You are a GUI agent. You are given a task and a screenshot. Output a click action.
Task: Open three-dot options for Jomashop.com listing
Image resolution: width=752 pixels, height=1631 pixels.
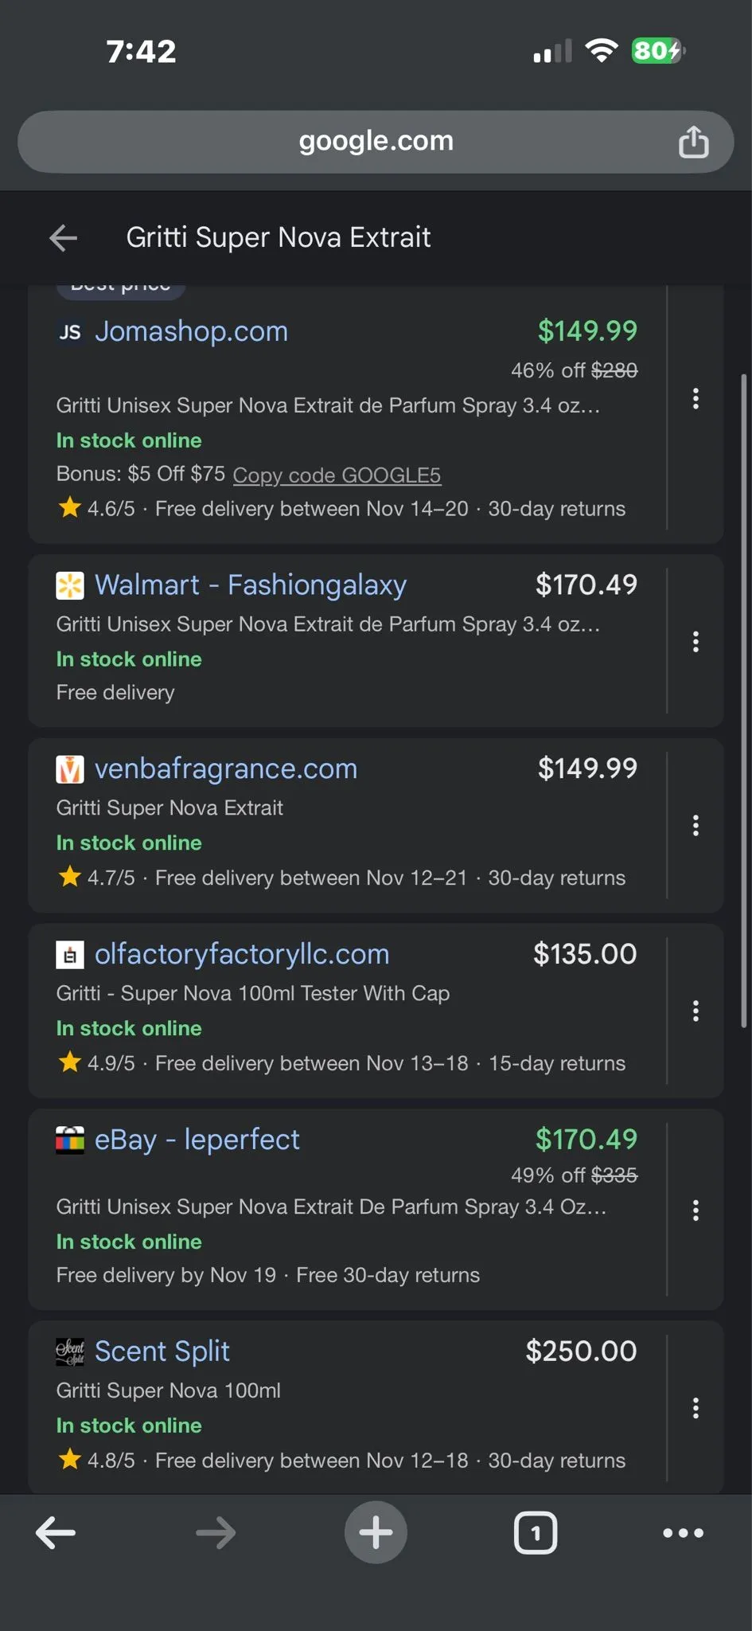[x=696, y=398]
